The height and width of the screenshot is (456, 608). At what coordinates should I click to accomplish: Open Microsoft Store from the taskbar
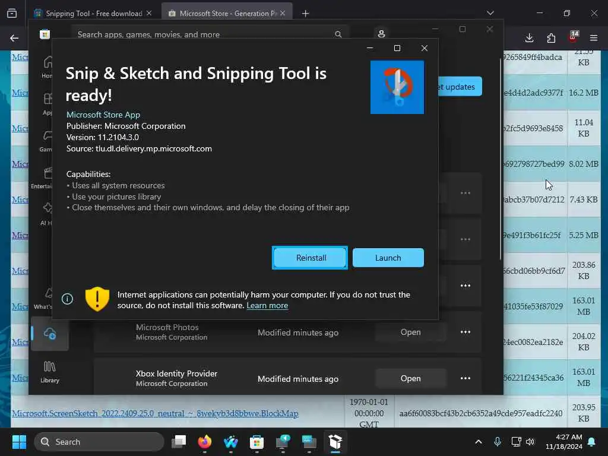coord(256,442)
